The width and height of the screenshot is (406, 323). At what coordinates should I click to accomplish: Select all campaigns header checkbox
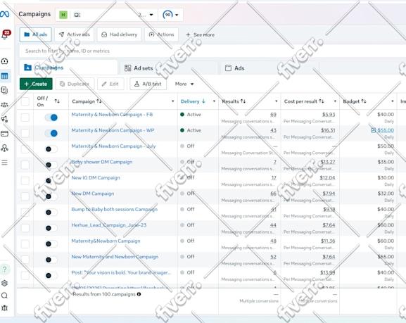click(x=25, y=101)
